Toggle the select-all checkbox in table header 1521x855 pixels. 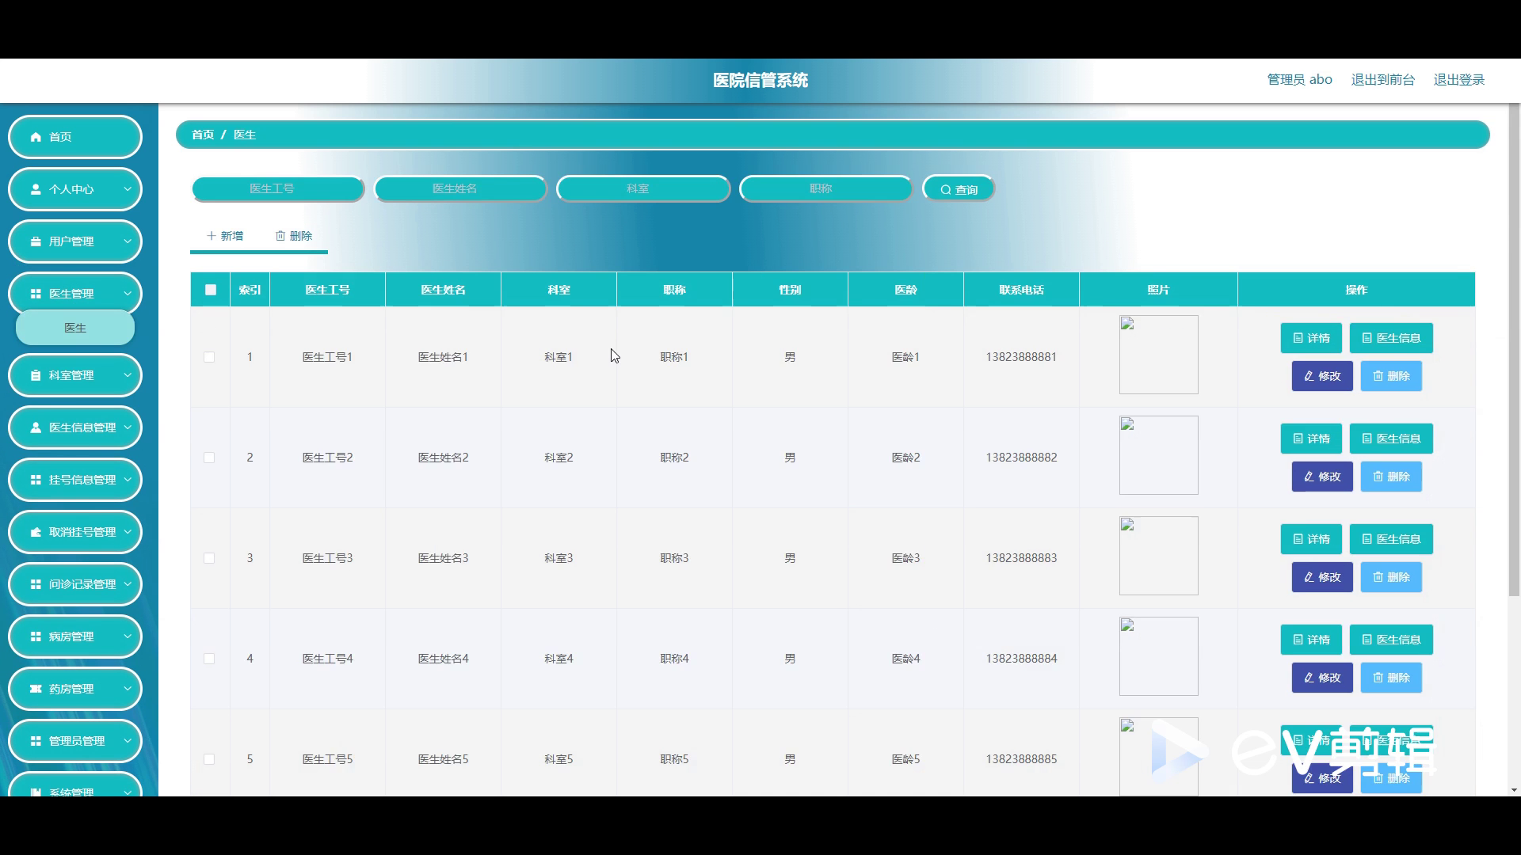[211, 290]
